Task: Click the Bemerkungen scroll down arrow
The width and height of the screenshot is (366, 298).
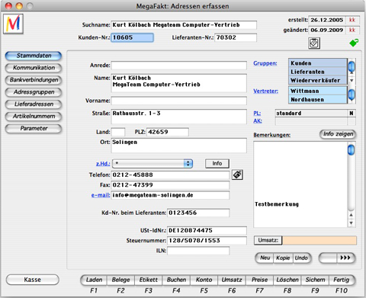Action: (x=351, y=223)
